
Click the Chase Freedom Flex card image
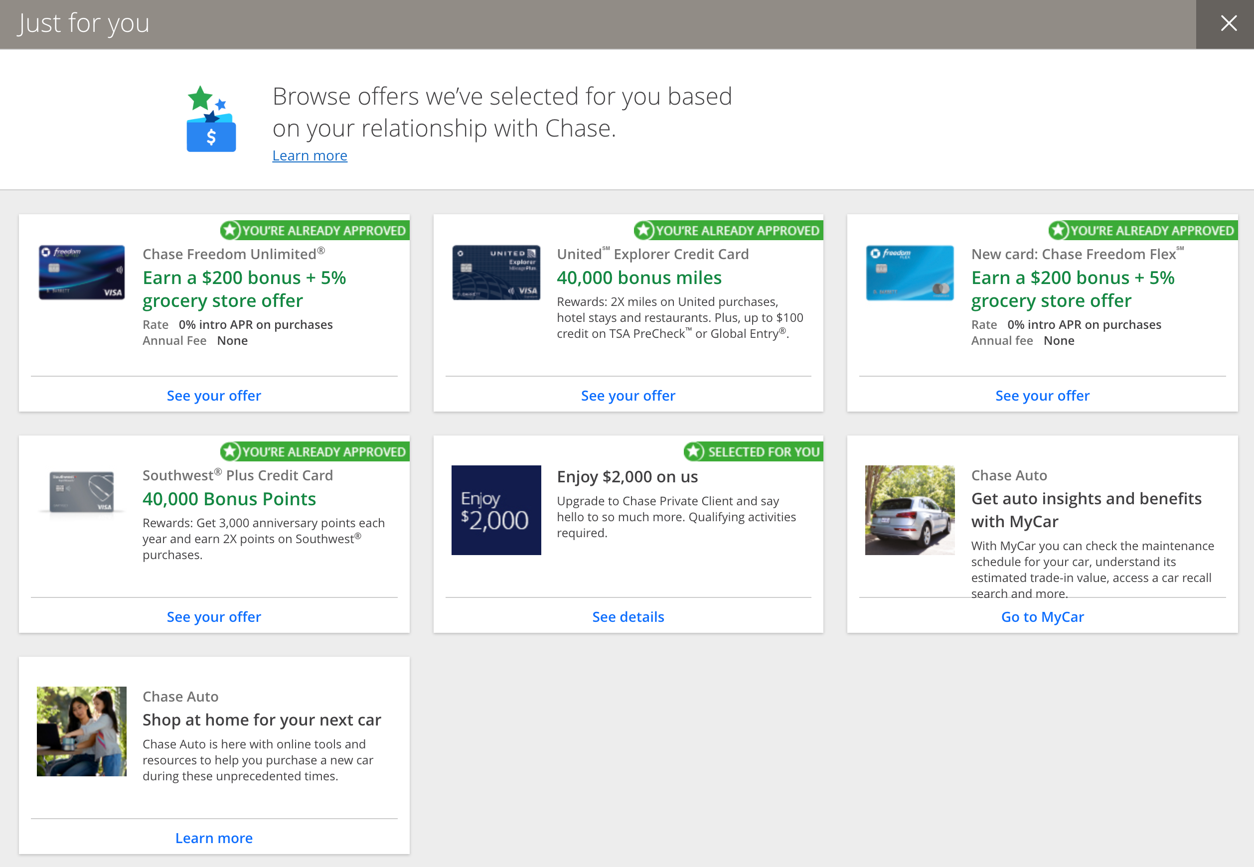[x=910, y=272]
